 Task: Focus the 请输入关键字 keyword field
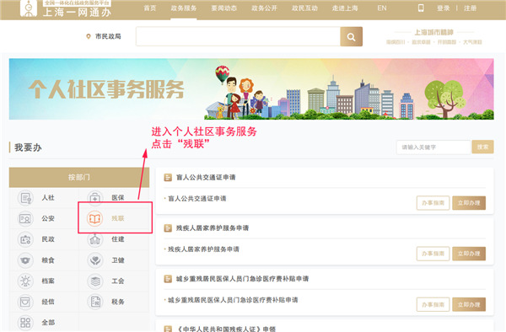pyautogui.click(x=433, y=147)
